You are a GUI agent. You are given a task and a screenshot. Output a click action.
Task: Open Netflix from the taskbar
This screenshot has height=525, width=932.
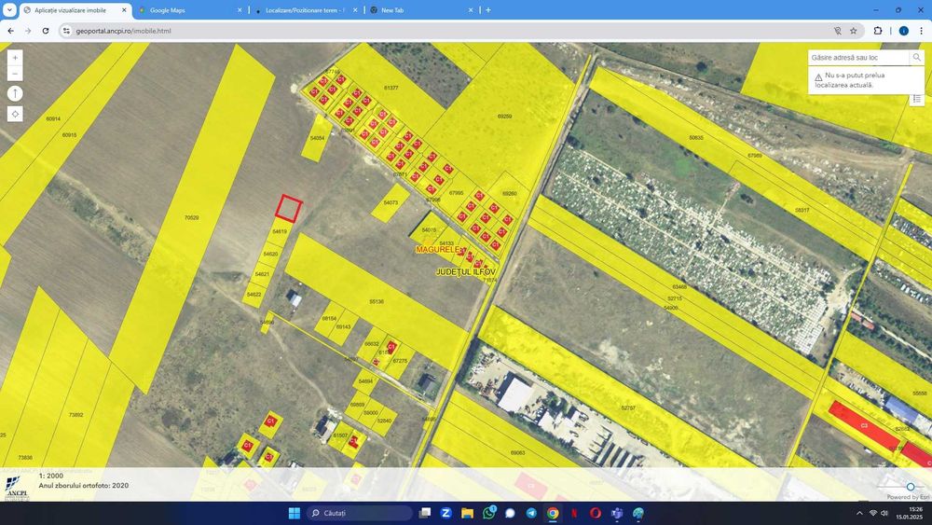574,513
